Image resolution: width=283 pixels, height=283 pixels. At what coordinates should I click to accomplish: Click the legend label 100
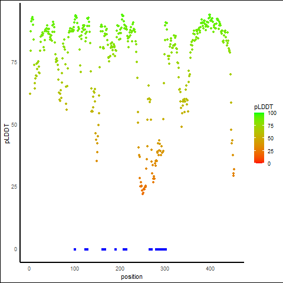click(272, 113)
